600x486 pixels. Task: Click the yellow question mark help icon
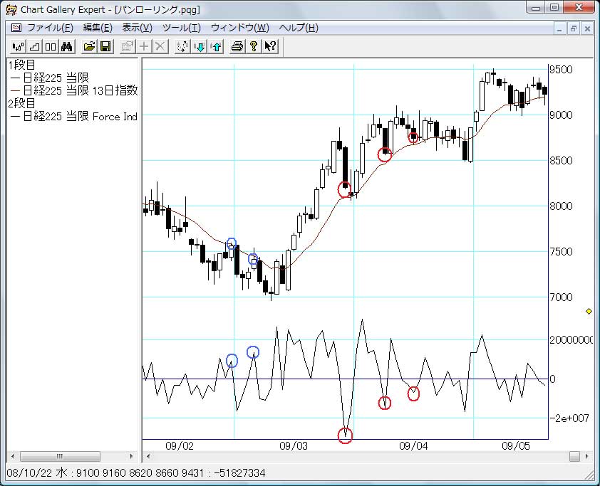click(253, 46)
